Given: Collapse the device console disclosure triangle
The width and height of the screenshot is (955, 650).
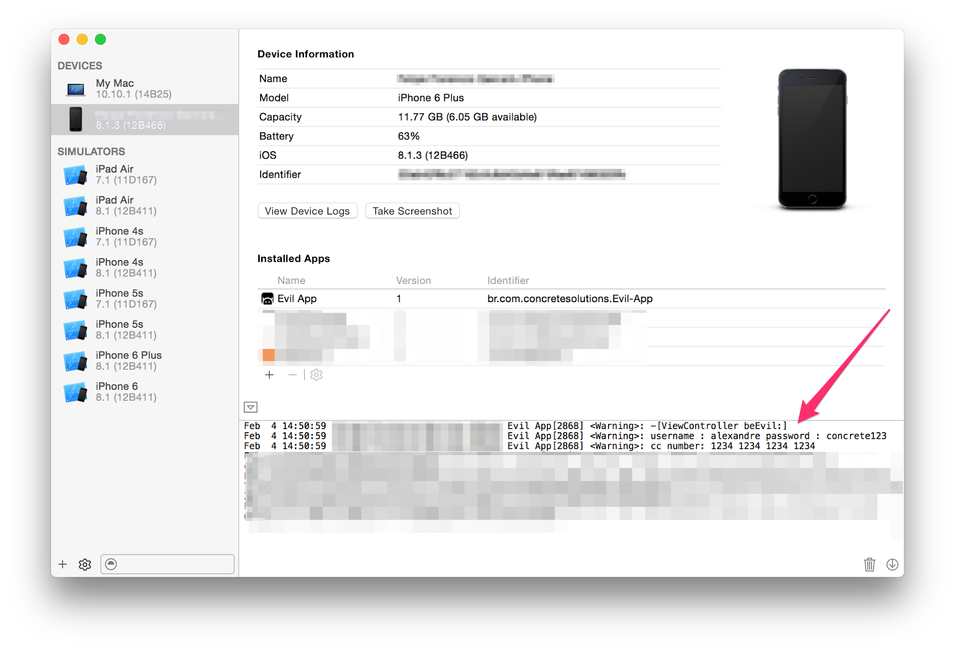Looking at the screenshot, I should (250, 407).
